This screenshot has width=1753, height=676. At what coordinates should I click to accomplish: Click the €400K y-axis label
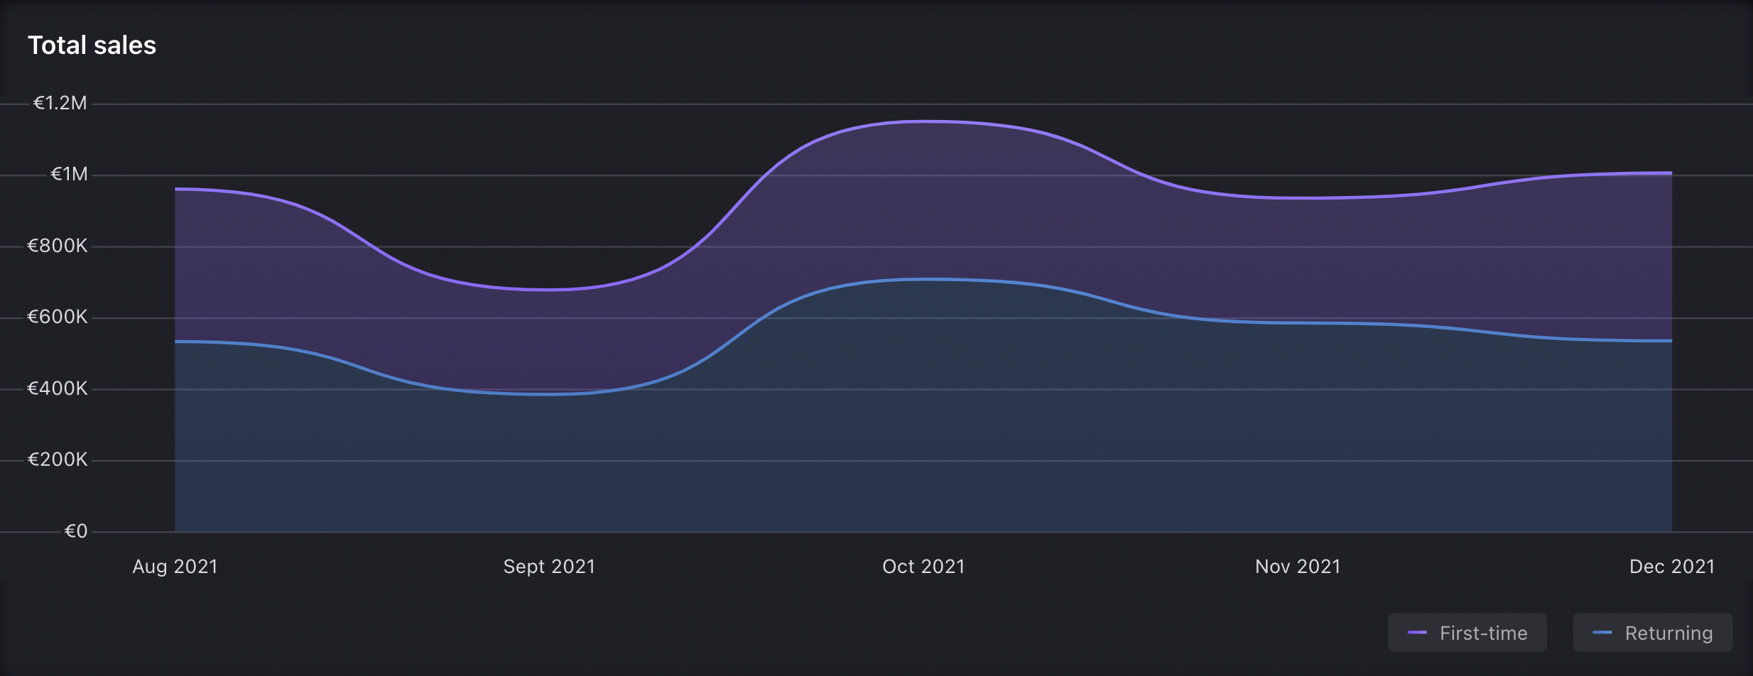[x=58, y=389]
